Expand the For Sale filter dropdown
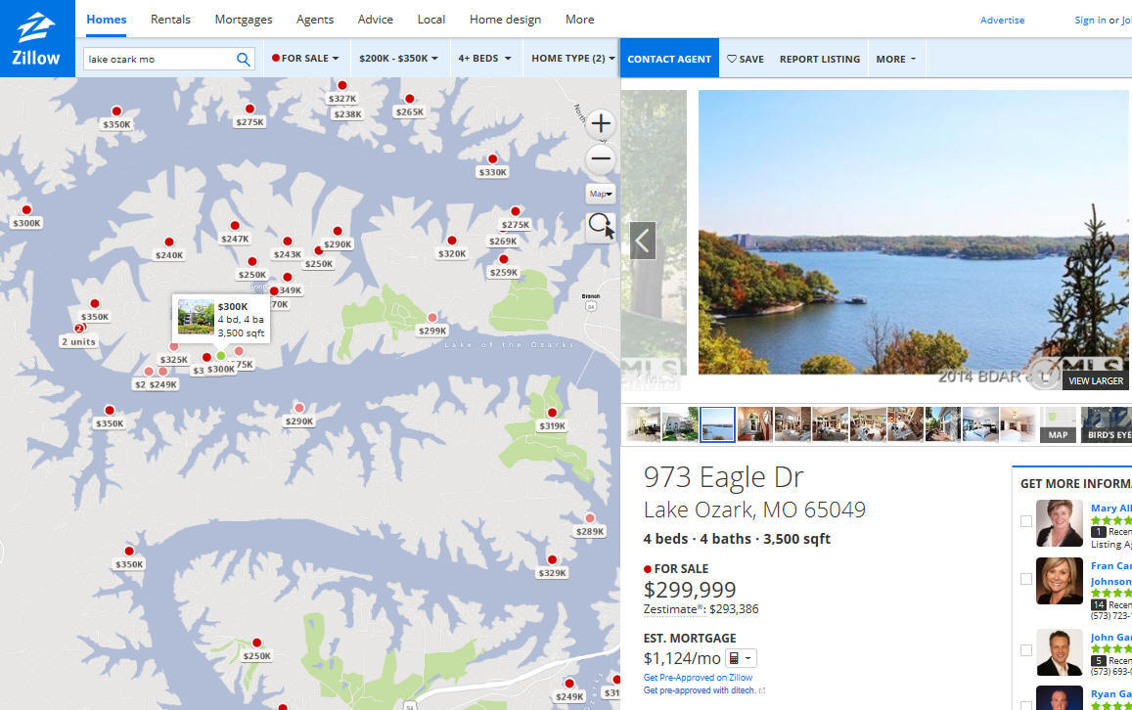This screenshot has height=710, width=1132. [305, 59]
